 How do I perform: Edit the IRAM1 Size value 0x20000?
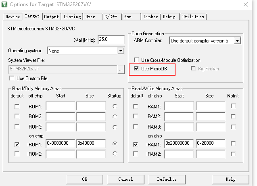pos(211,144)
